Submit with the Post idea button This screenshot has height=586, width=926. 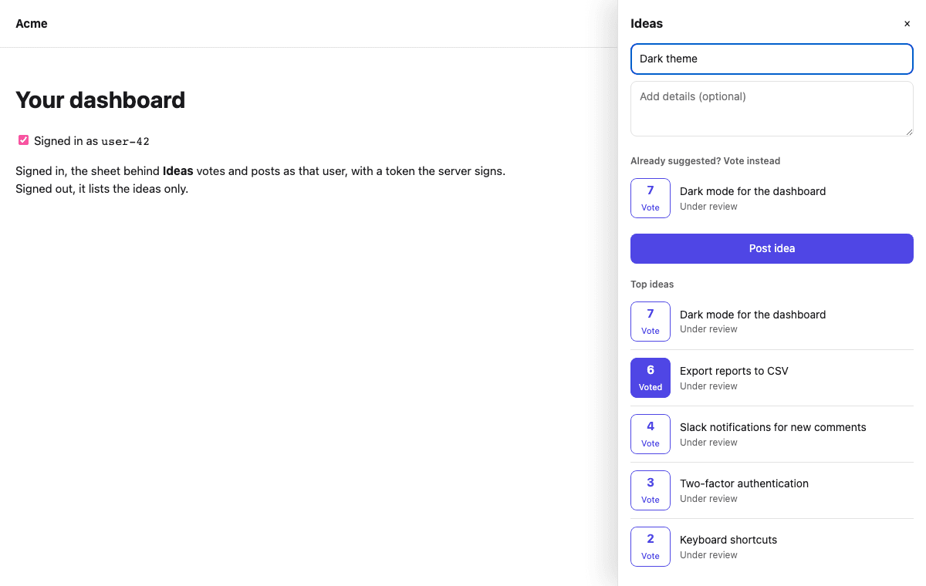772,248
